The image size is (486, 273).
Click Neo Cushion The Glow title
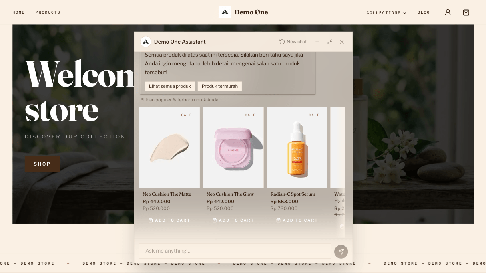pyautogui.click(x=230, y=194)
